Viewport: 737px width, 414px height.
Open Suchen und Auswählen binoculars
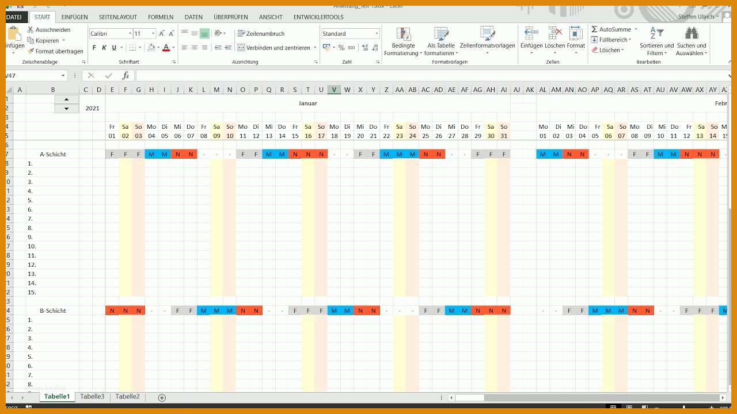(x=692, y=41)
